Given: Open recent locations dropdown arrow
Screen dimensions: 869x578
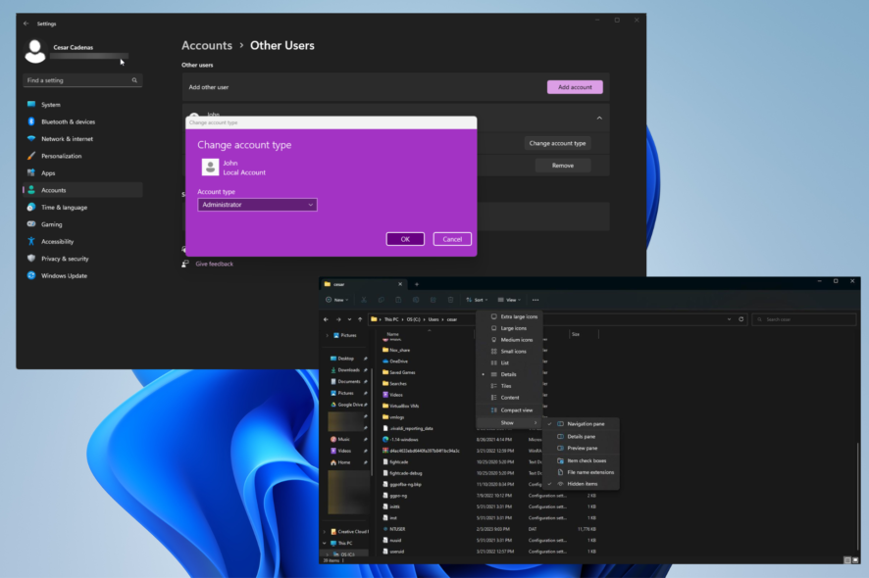Looking at the screenshot, I should [349, 319].
